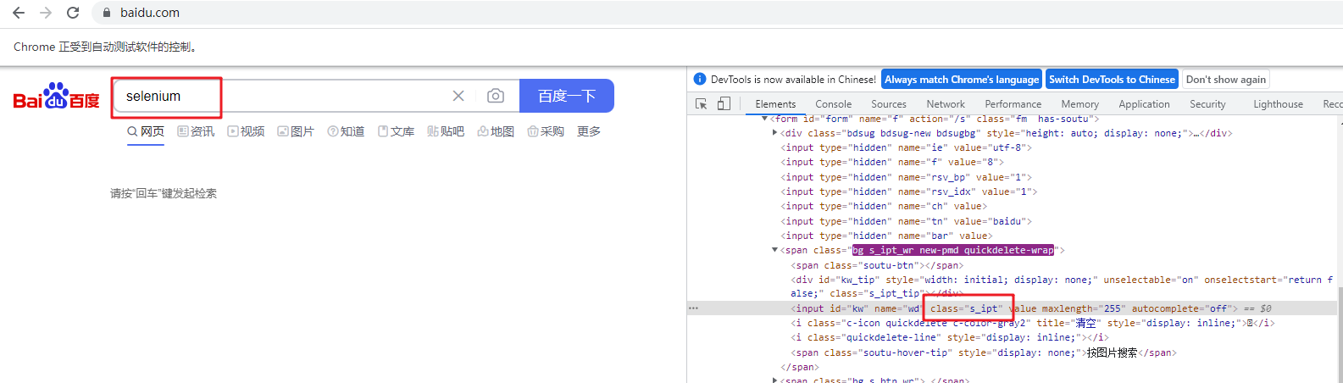Image resolution: width=1343 pixels, height=383 pixels.
Task: Go back with the browser back arrow
Action: pyautogui.click(x=19, y=13)
